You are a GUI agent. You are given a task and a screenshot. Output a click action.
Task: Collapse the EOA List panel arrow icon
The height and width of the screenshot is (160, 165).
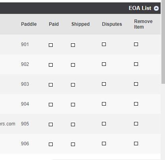pyautogui.click(x=156, y=8)
